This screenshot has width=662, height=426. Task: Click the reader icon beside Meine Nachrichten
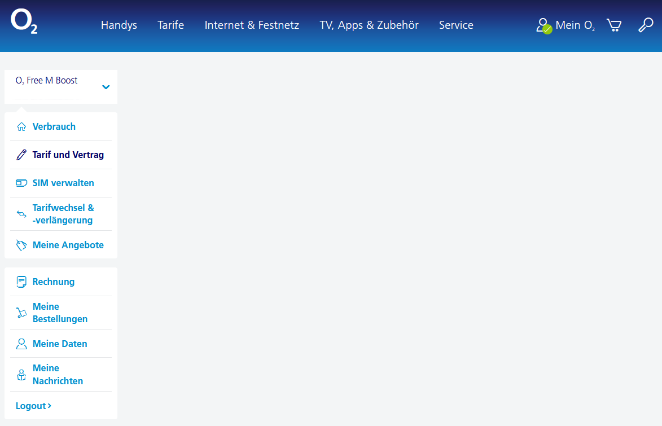tap(21, 375)
